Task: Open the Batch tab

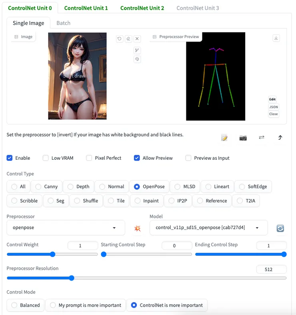Action: (x=64, y=23)
